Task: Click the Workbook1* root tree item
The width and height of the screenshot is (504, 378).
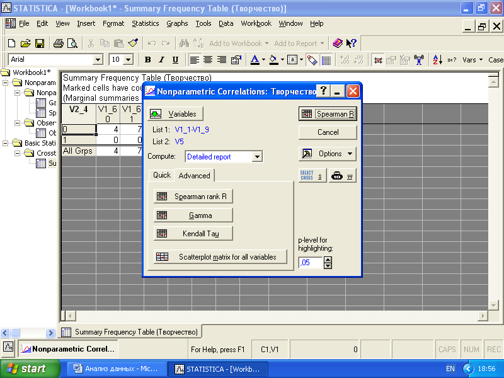Action: (x=31, y=72)
